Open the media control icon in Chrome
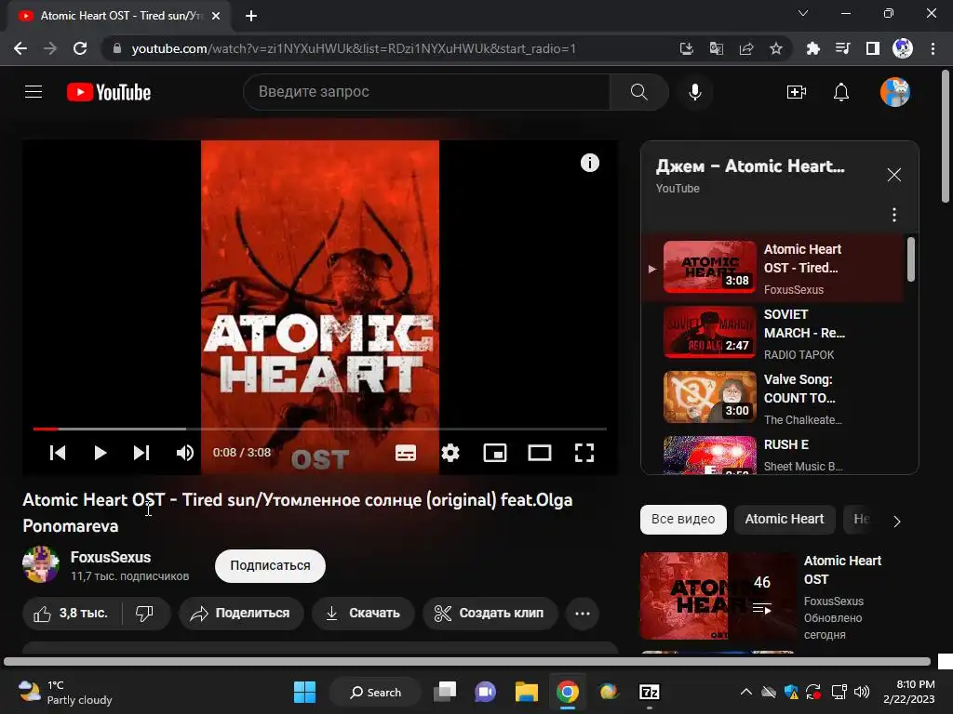The height and width of the screenshot is (714, 953). [842, 48]
